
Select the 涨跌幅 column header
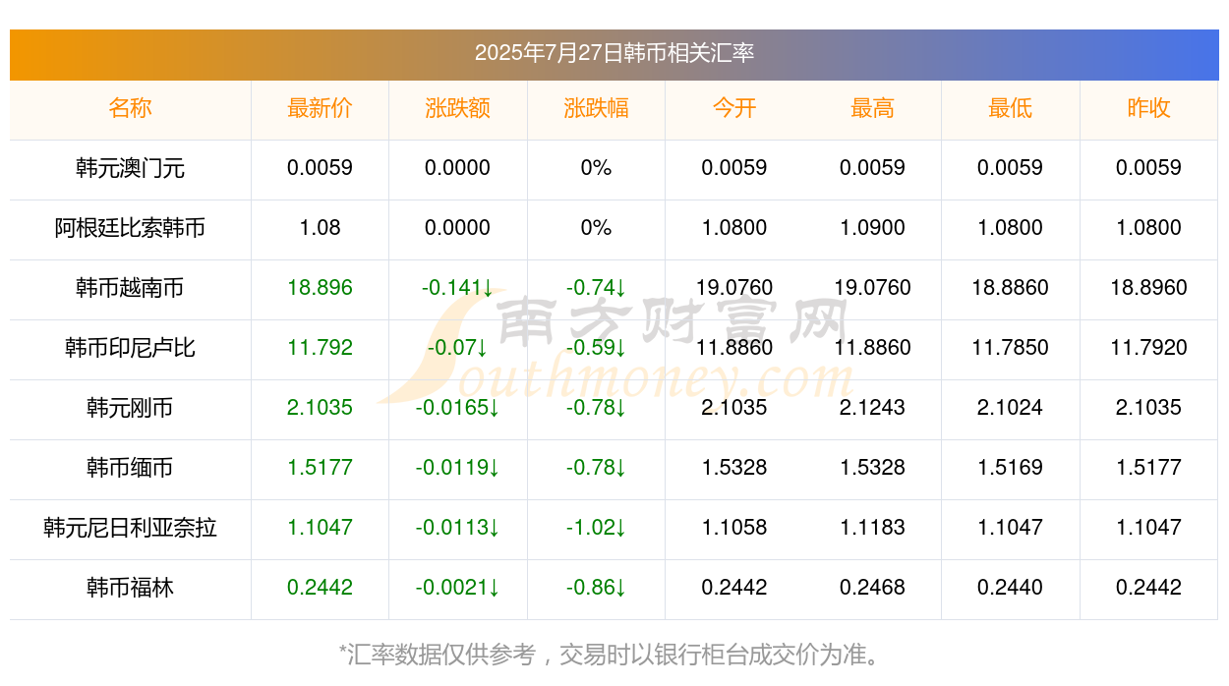click(x=596, y=108)
